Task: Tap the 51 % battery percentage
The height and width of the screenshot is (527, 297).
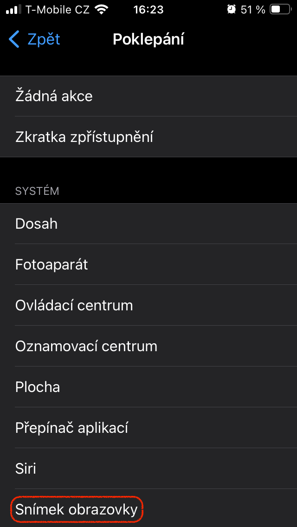Action: coord(253,9)
